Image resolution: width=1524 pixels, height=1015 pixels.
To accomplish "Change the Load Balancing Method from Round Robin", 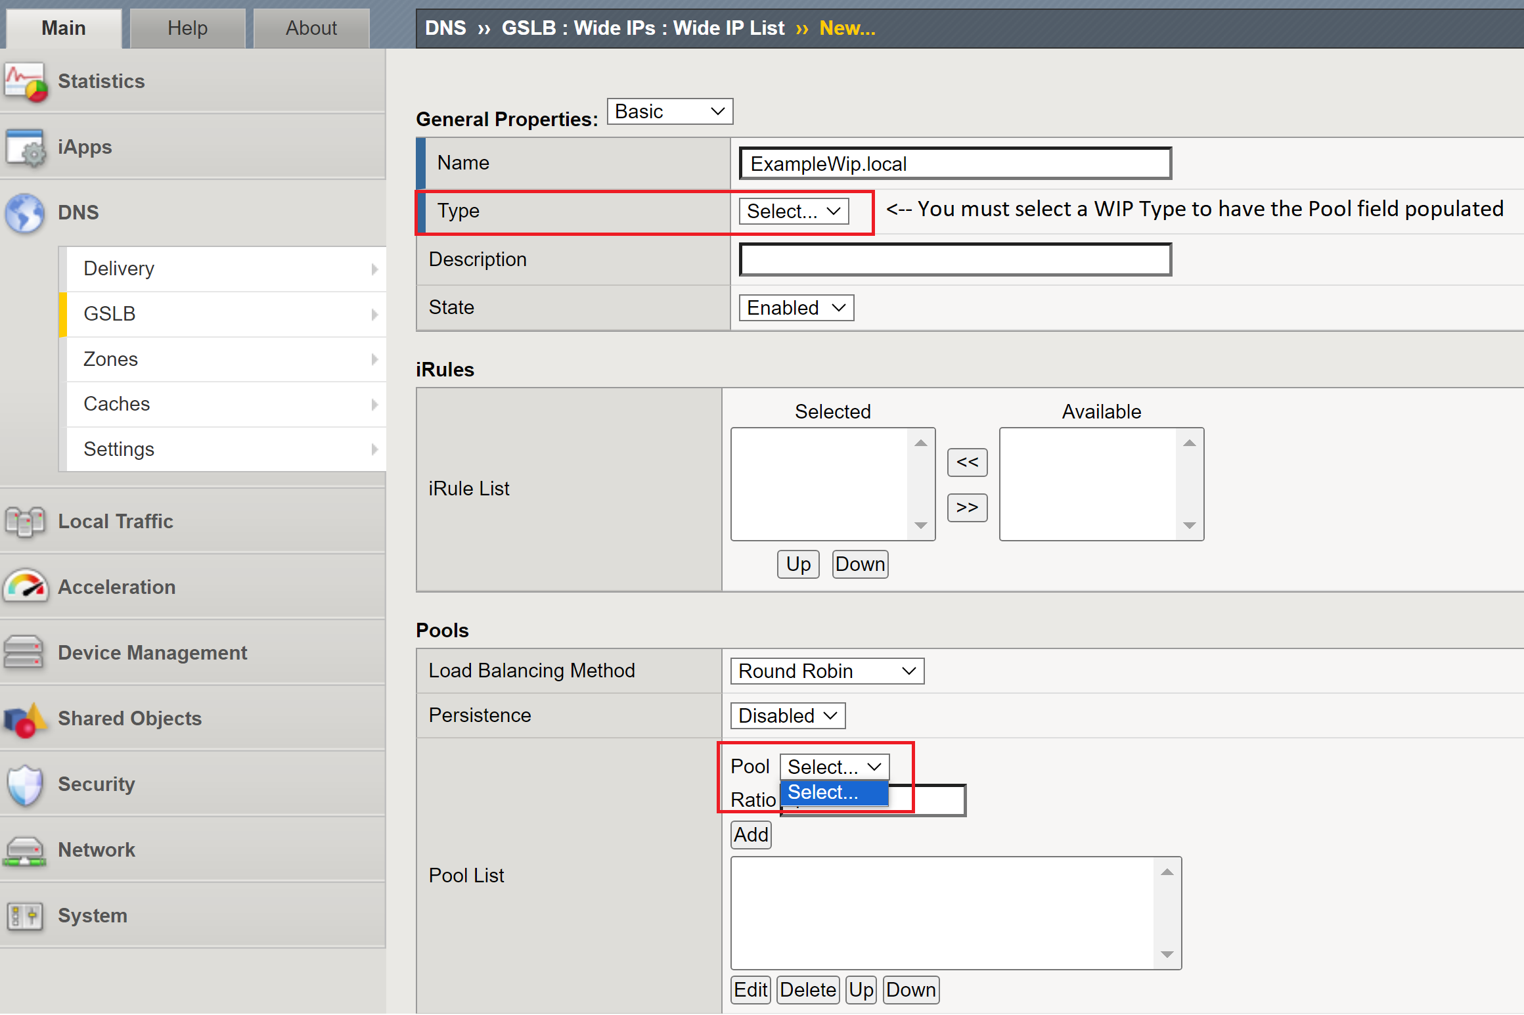I will 826,671.
